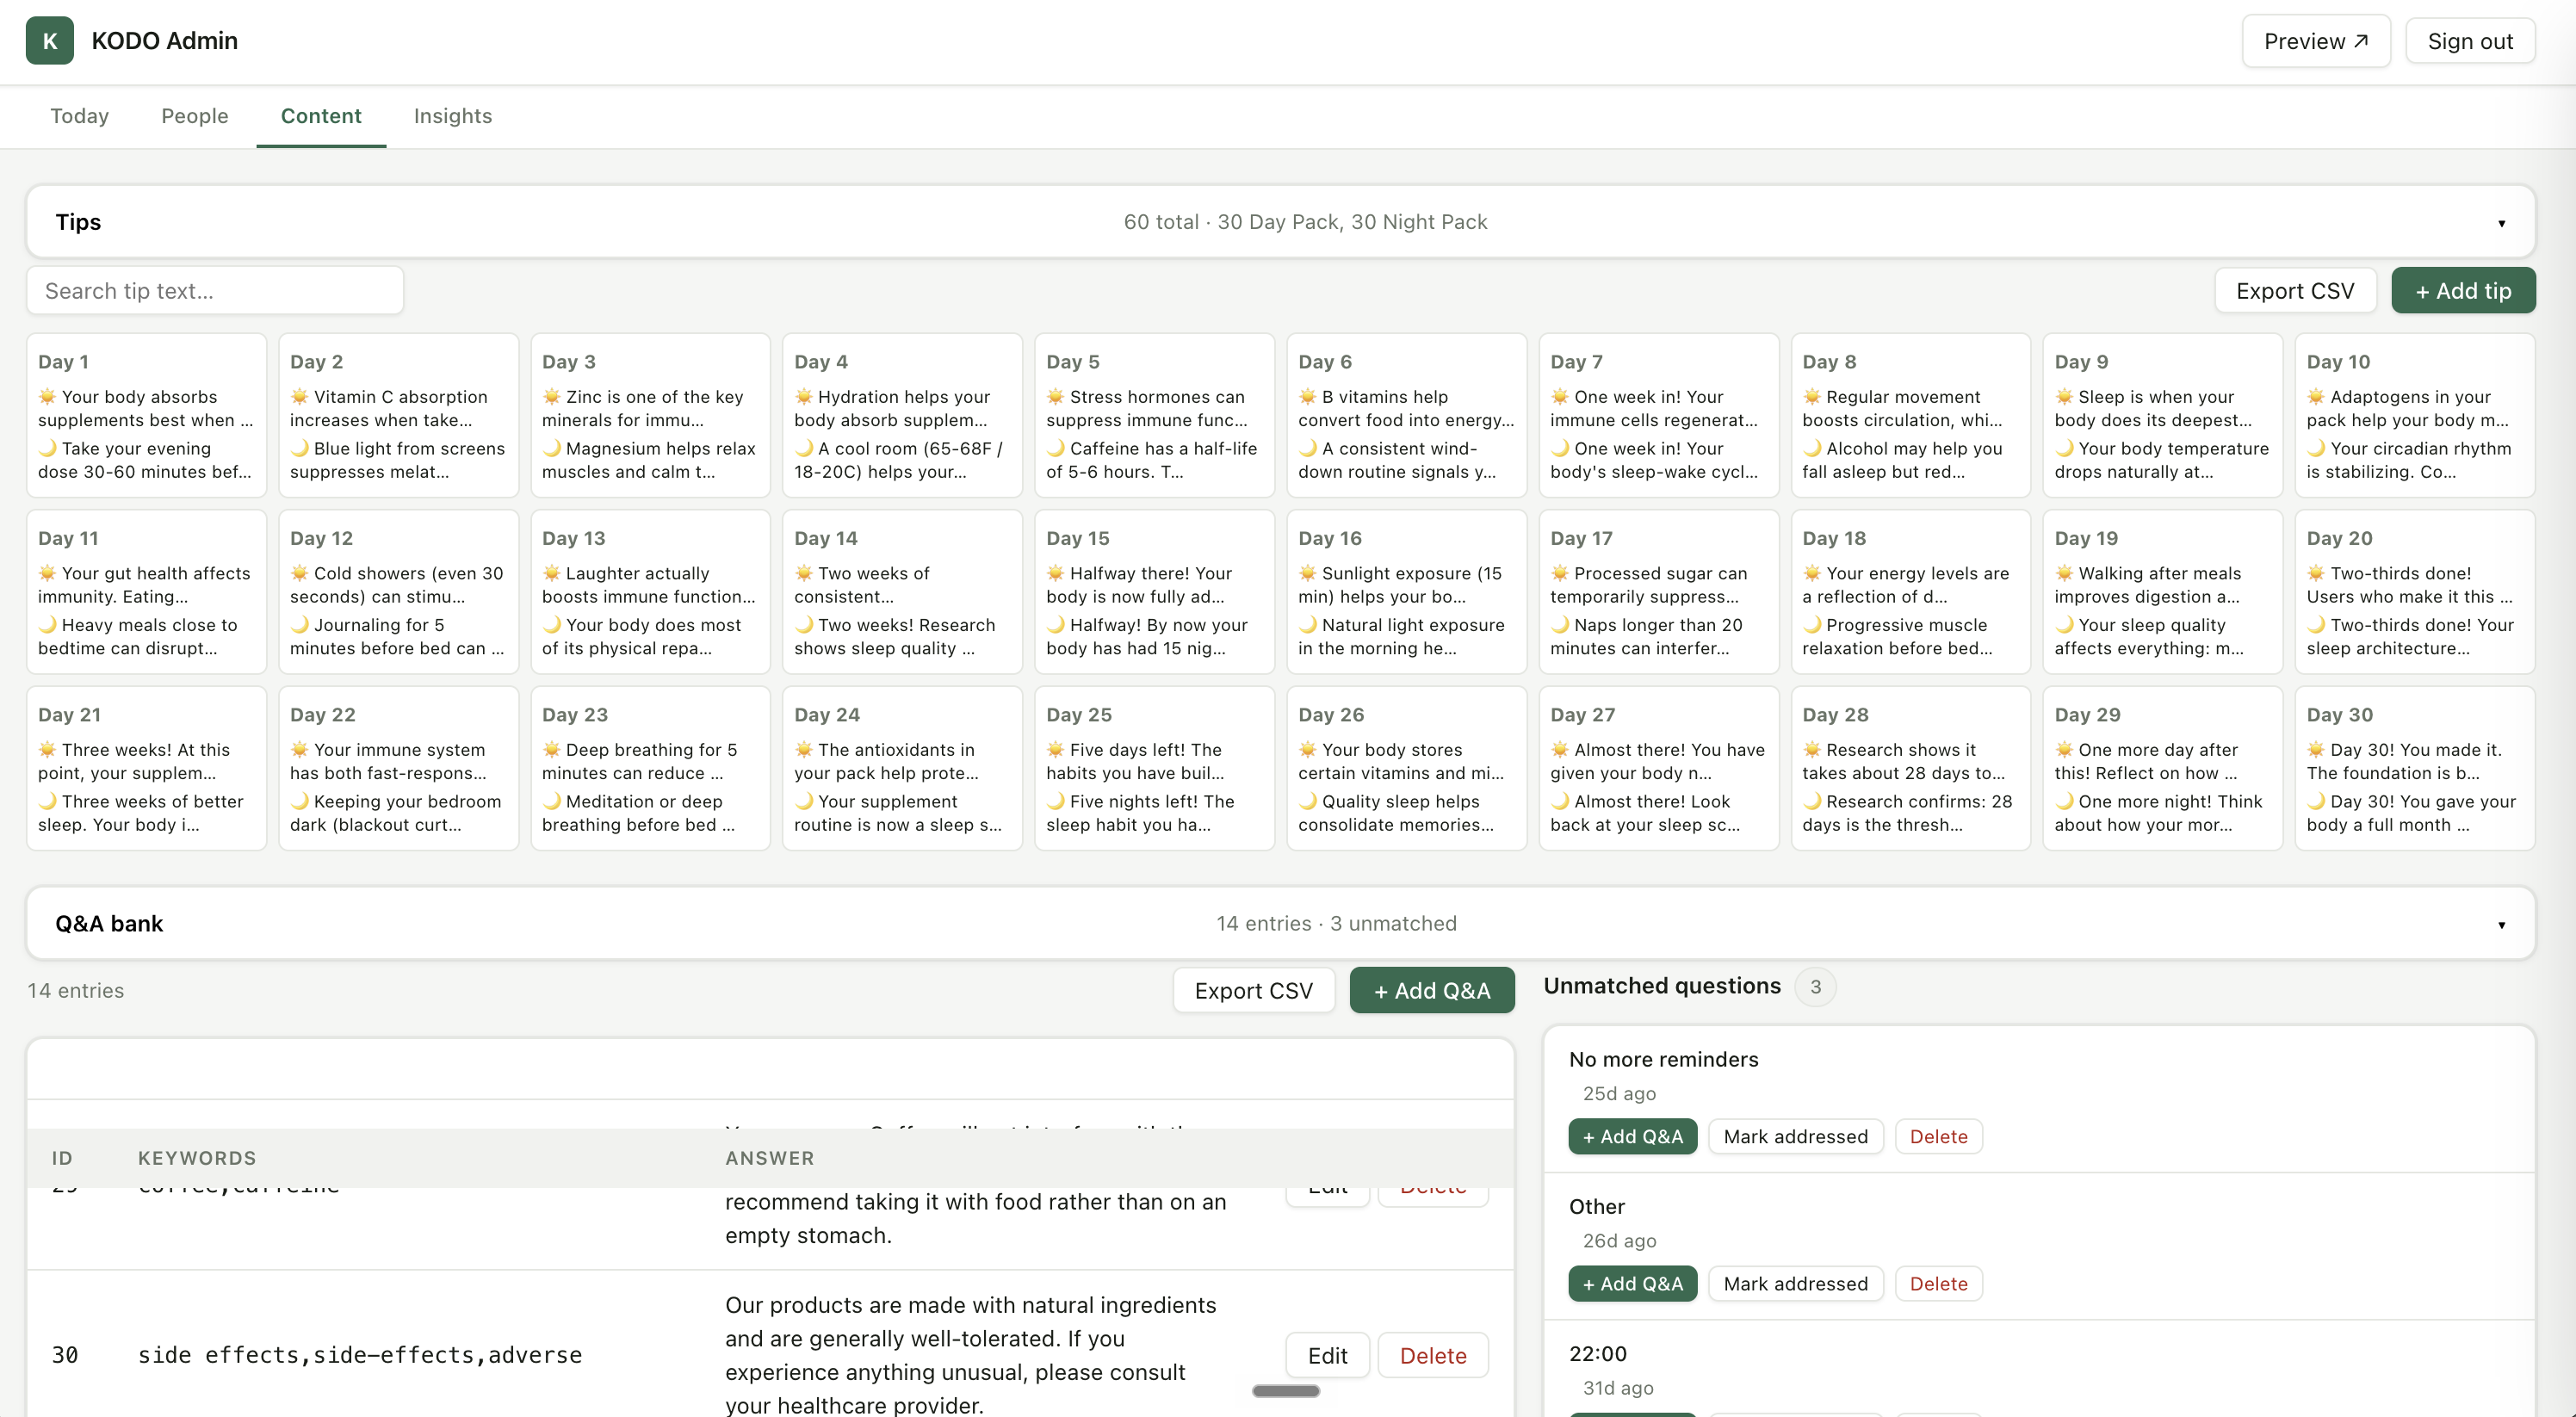Add Q&A for the 'Other' question

pos(1632,1283)
